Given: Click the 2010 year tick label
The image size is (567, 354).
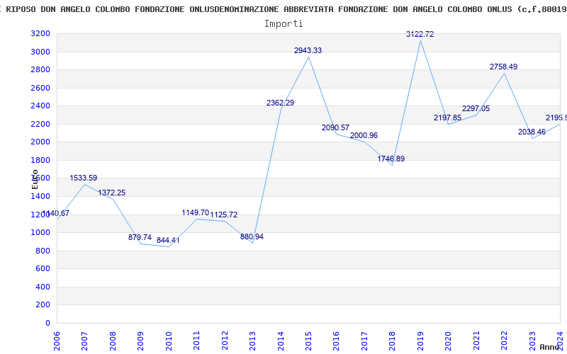Looking at the screenshot, I should click(169, 341).
